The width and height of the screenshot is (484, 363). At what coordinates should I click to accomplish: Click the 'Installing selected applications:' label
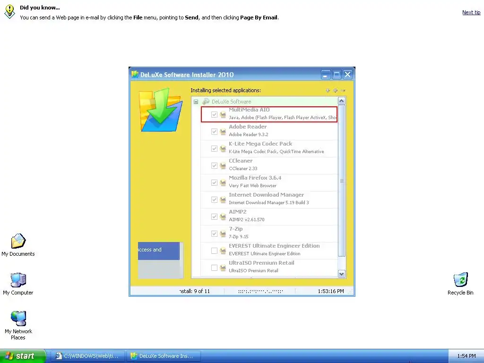point(225,90)
